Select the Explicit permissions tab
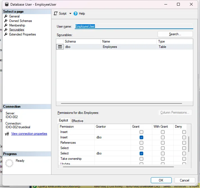The height and width of the screenshot is (188, 200). (x=63, y=121)
